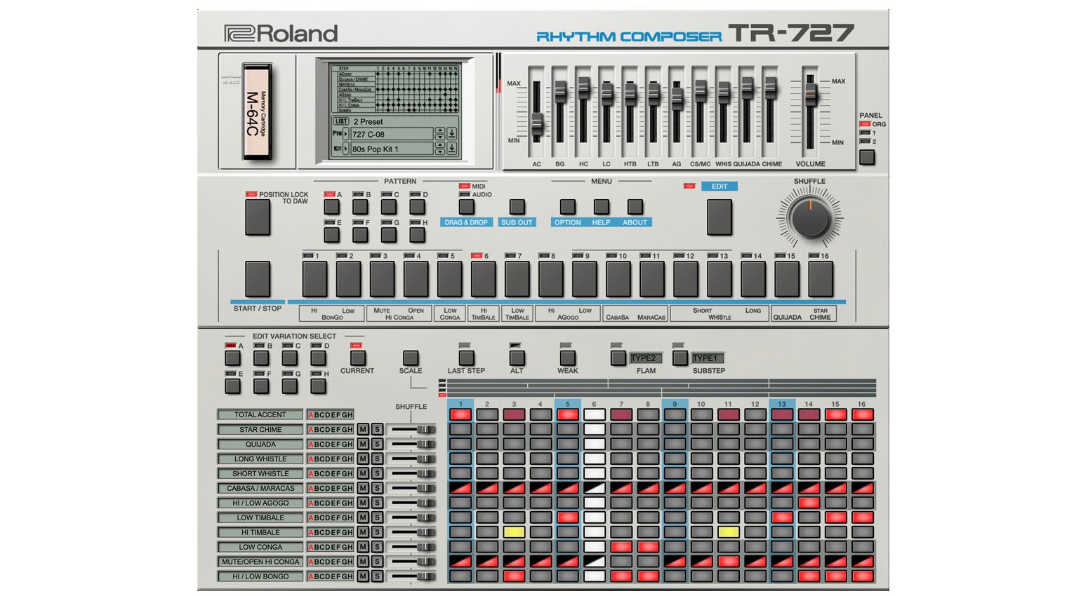
Task: Select edit variation H button
Action: pos(318,386)
